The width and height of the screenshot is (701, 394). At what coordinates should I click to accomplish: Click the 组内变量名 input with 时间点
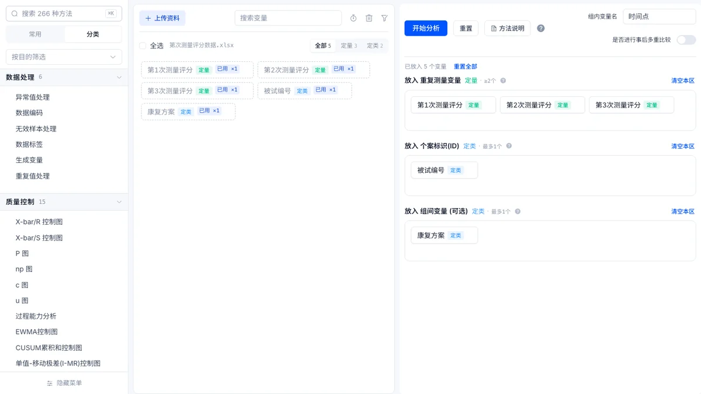coord(660,16)
